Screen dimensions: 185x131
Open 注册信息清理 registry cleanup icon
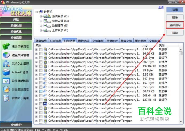6,46
